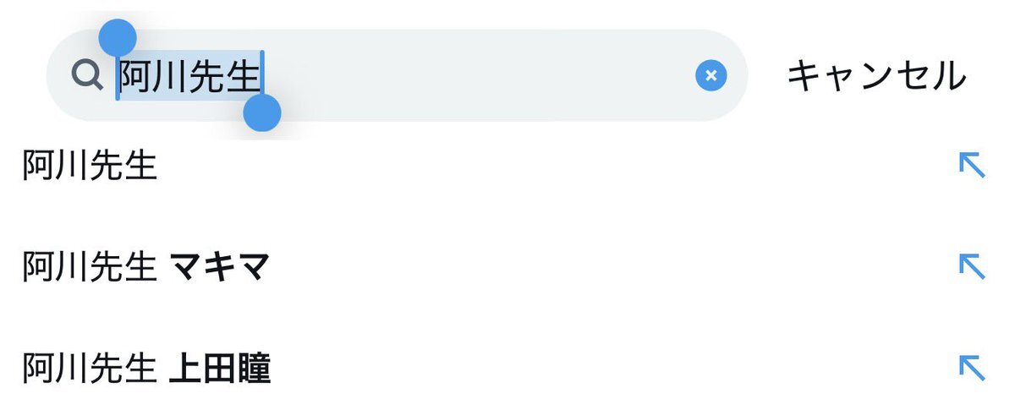Tap the fill-in arrow beside the first 阿川先生 suggestion

pos(972,165)
